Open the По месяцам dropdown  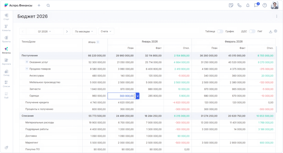tap(84, 31)
